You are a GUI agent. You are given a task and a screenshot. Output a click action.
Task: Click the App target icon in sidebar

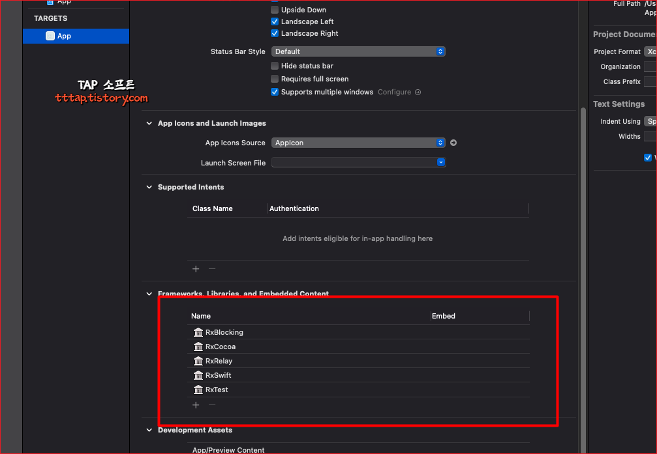[50, 36]
